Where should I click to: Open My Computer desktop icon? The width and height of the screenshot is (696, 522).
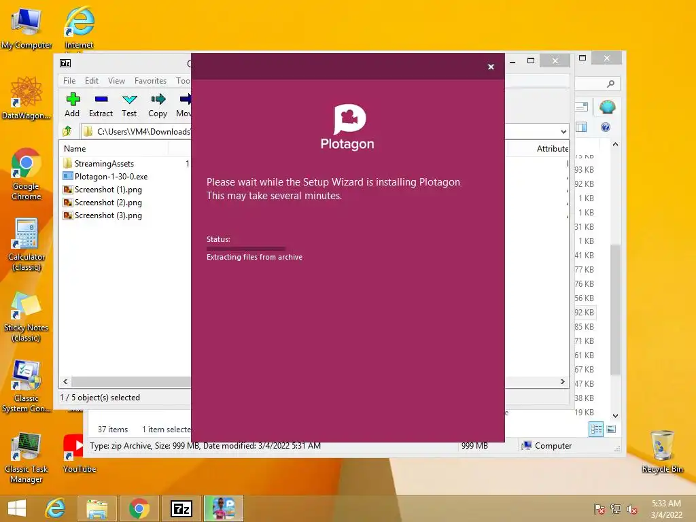[x=27, y=28]
